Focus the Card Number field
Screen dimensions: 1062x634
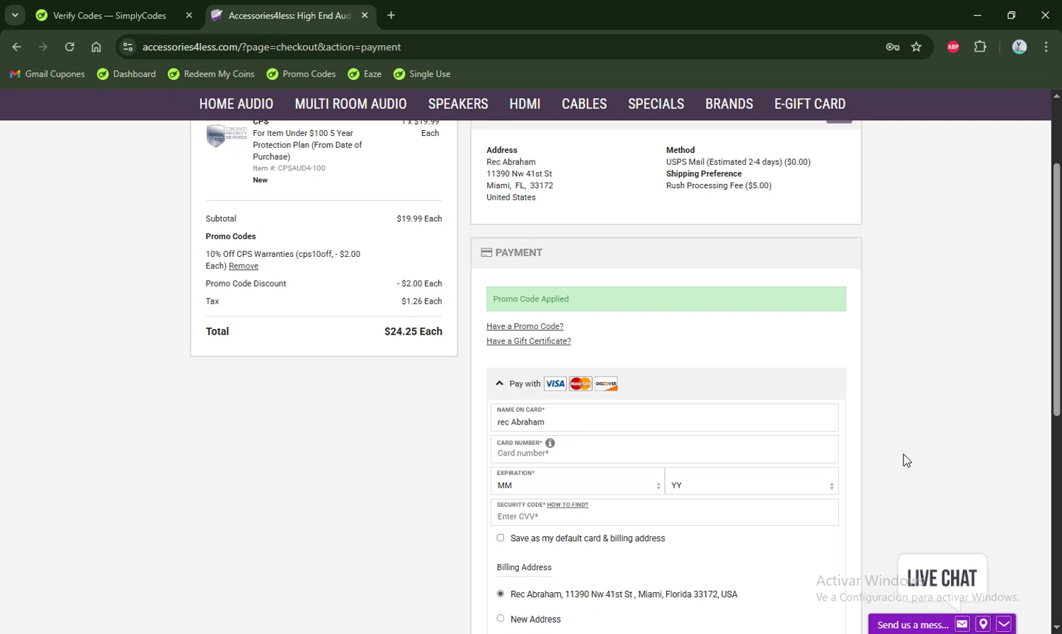tap(664, 449)
